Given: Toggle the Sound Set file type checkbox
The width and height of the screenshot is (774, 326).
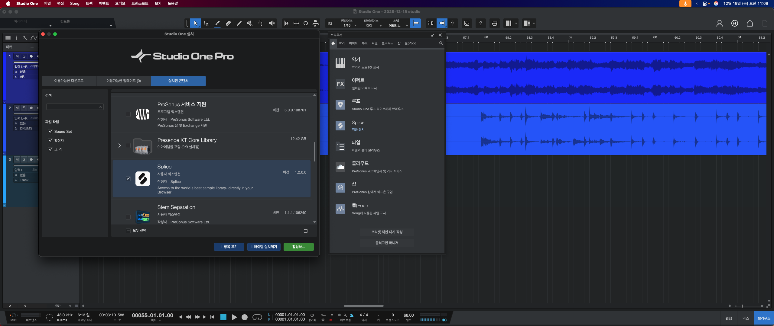Looking at the screenshot, I should (50, 132).
